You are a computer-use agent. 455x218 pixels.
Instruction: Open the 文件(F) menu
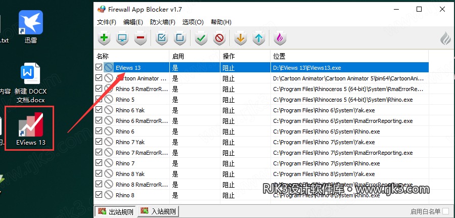(107, 22)
